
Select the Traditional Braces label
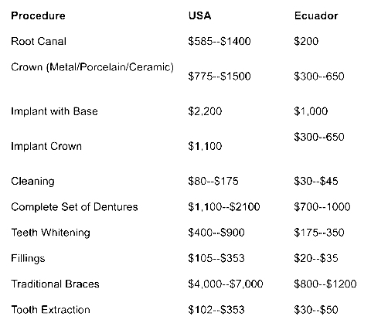tap(55, 284)
